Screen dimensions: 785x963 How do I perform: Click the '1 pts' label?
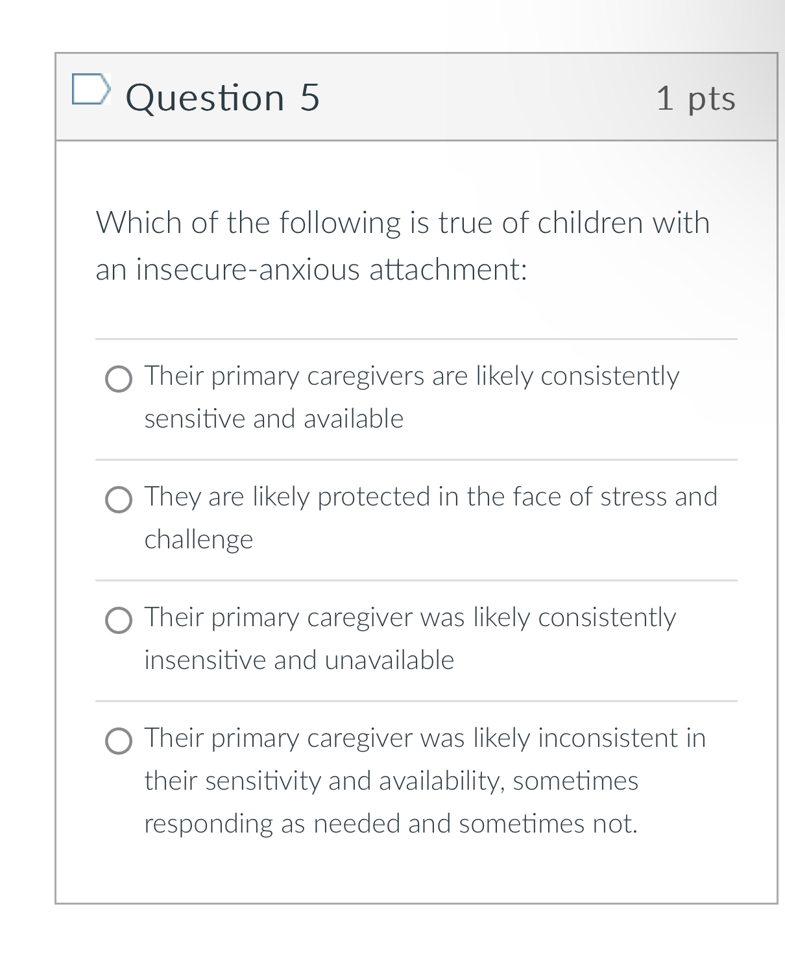point(697,97)
